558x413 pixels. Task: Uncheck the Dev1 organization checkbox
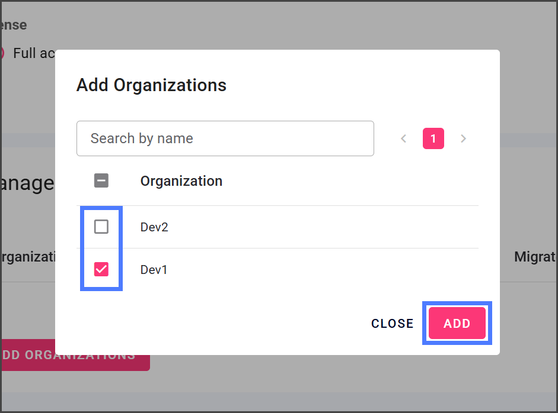point(101,270)
